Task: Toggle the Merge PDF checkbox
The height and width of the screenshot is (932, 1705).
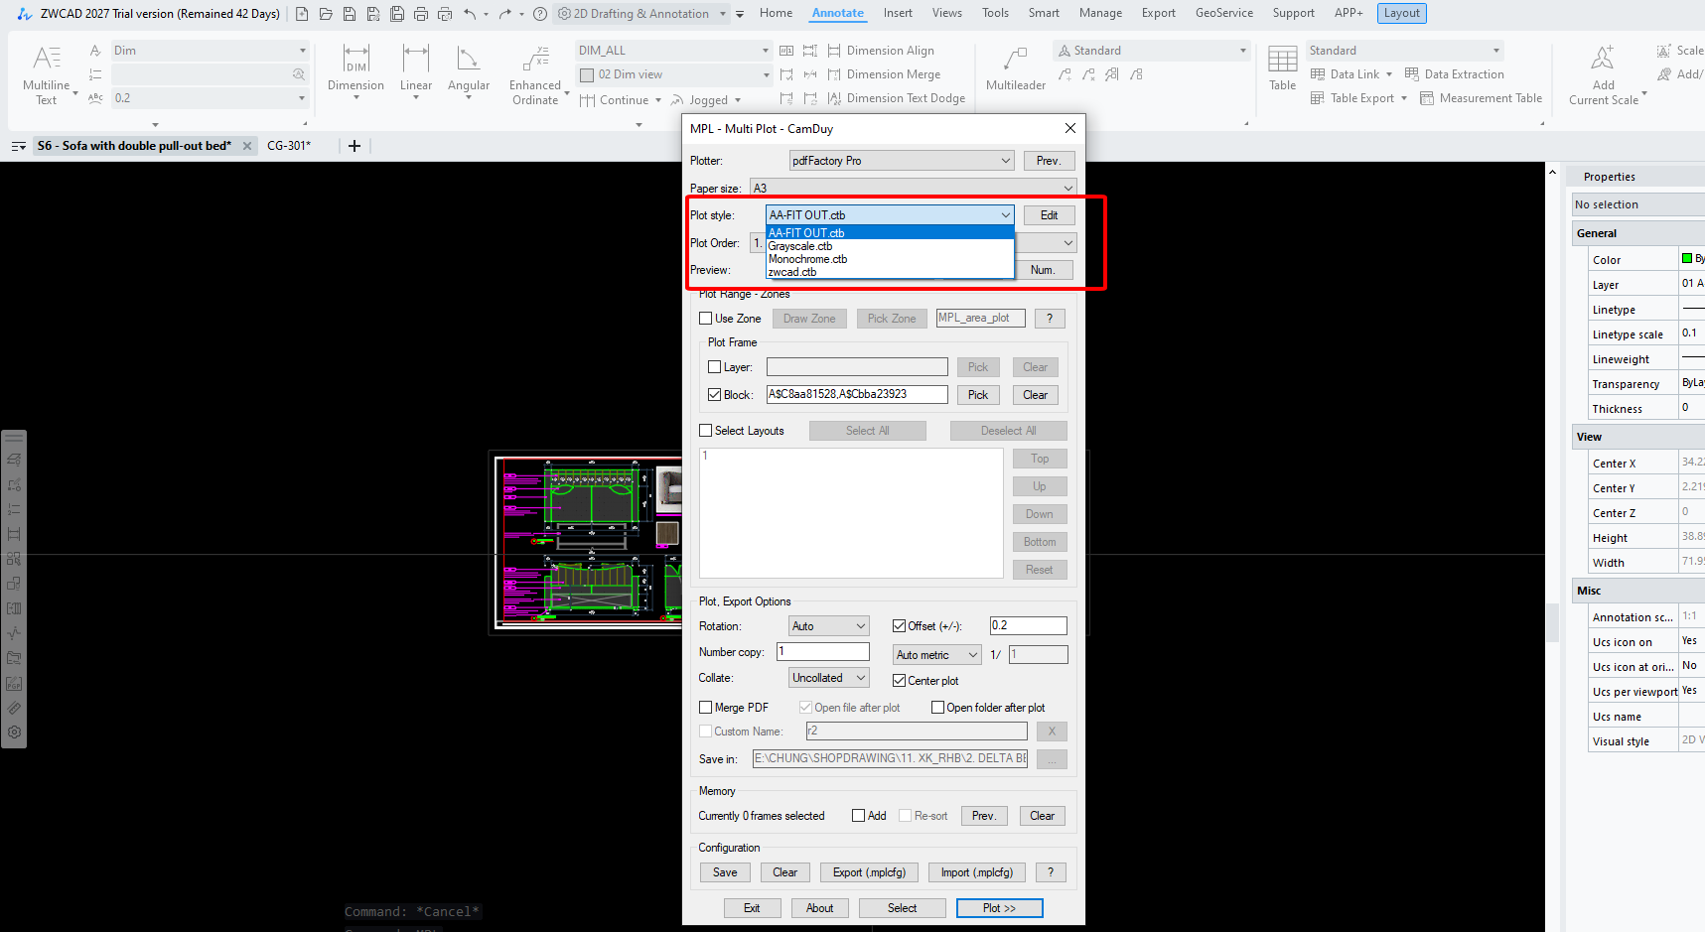Action: (706, 708)
